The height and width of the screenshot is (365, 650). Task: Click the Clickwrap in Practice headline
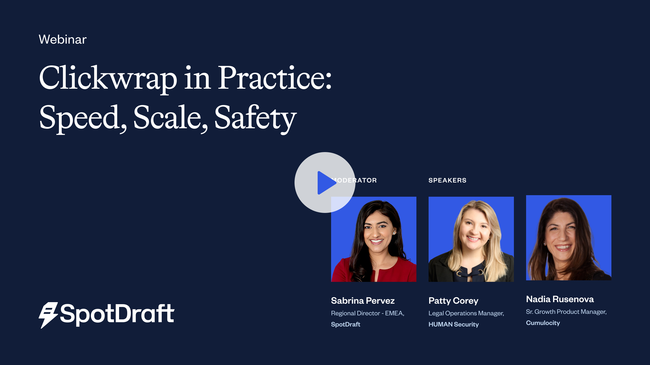coord(185,78)
